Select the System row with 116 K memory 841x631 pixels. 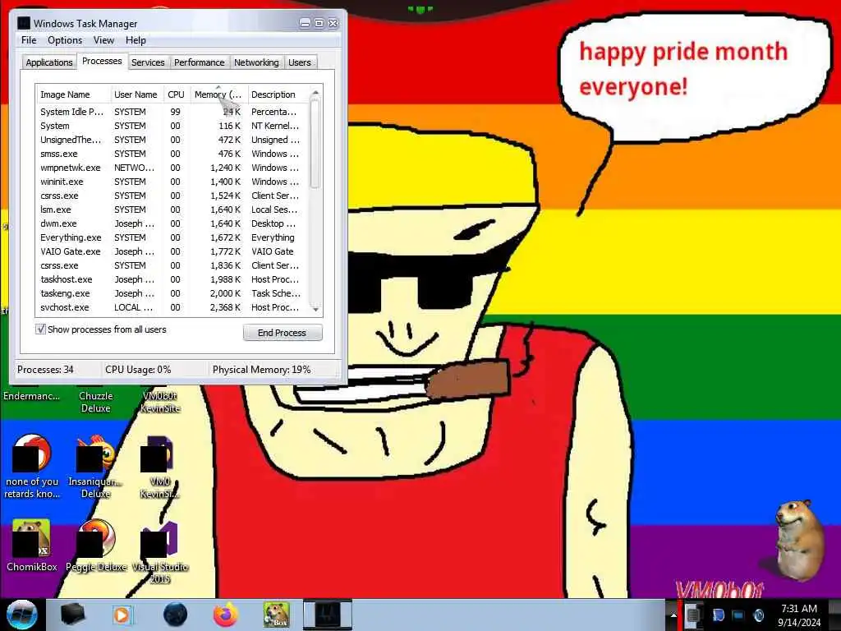(x=172, y=126)
